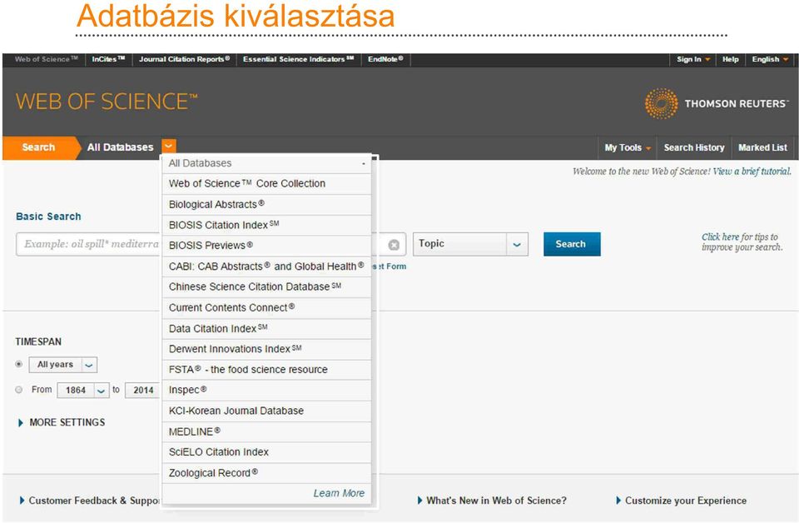Select SciELO Citation Index
The image size is (799, 523).
[266, 452]
